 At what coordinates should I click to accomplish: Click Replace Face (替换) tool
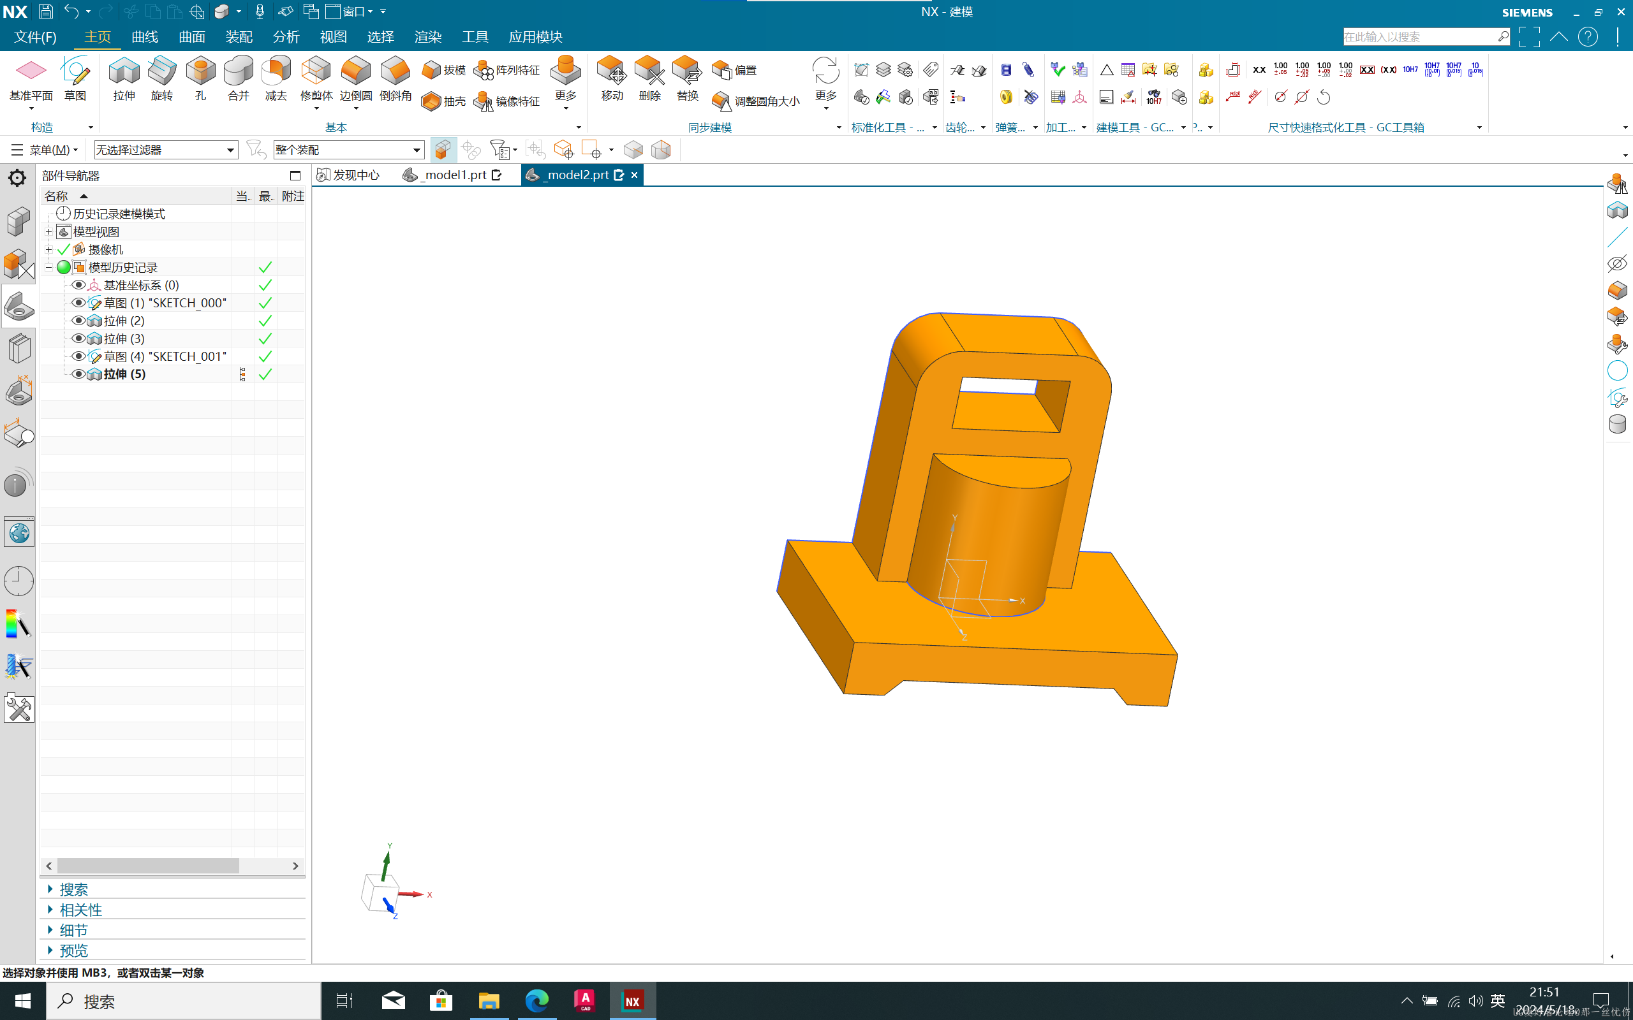(x=688, y=79)
